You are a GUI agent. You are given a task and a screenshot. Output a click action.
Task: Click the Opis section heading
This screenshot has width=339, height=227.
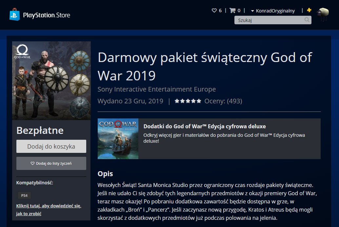[x=105, y=174]
